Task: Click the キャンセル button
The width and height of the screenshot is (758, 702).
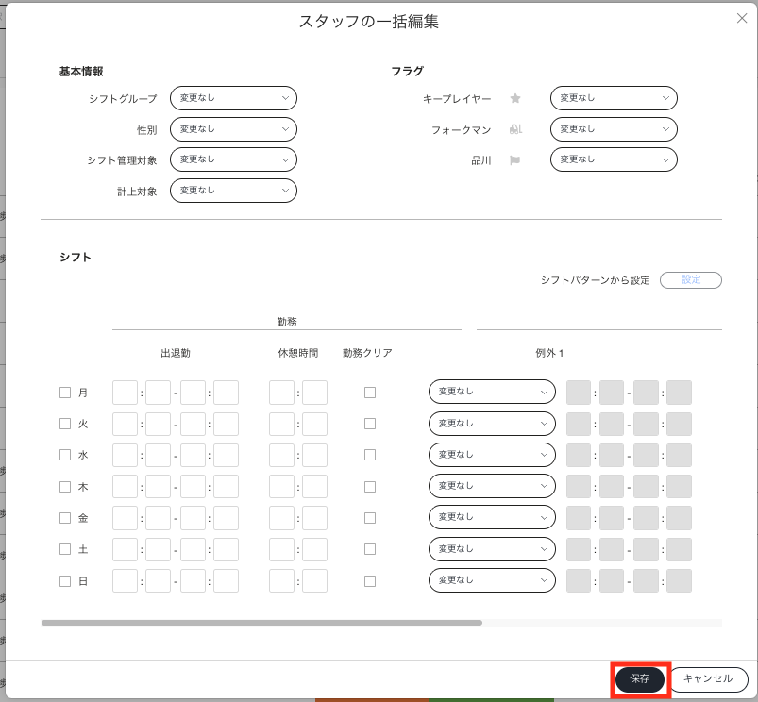Action: pos(708,678)
